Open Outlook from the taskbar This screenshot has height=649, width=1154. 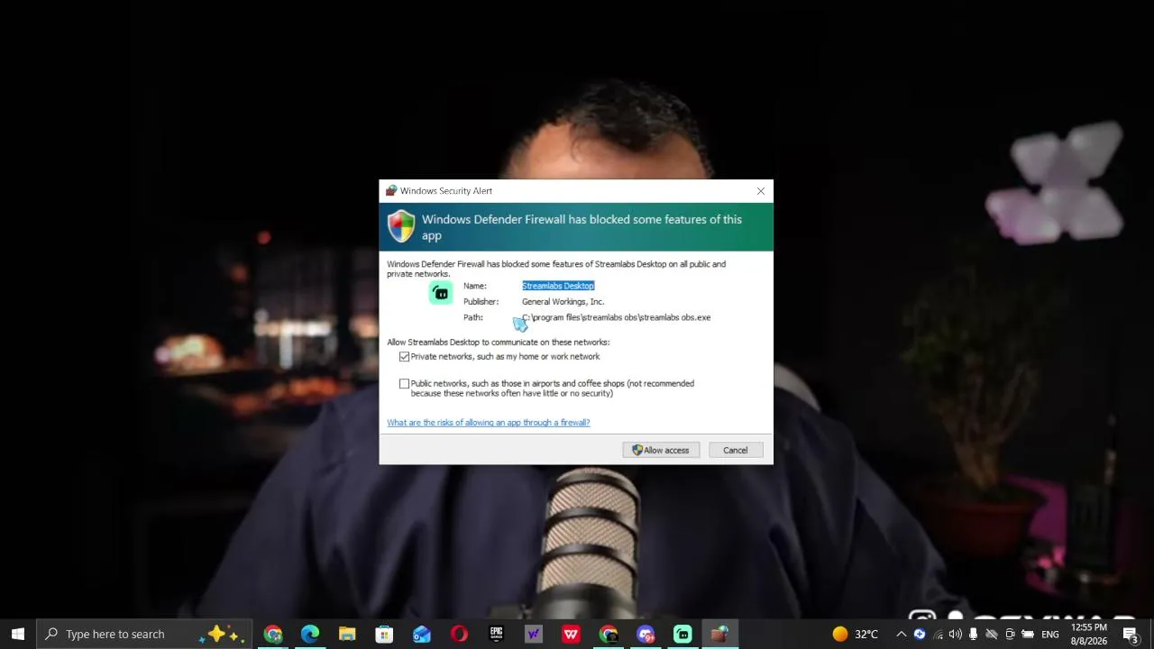(x=422, y=634)
